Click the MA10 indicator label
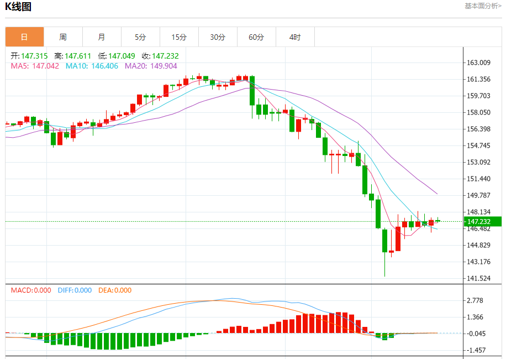Screen dimensions: 506x359 [x=92, y=66]
